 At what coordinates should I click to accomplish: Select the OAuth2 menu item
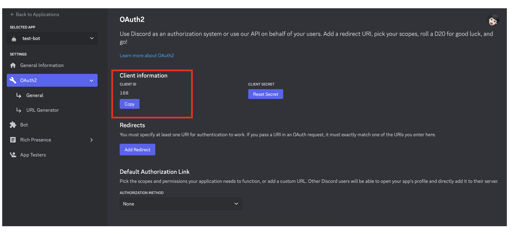(52, 80)
